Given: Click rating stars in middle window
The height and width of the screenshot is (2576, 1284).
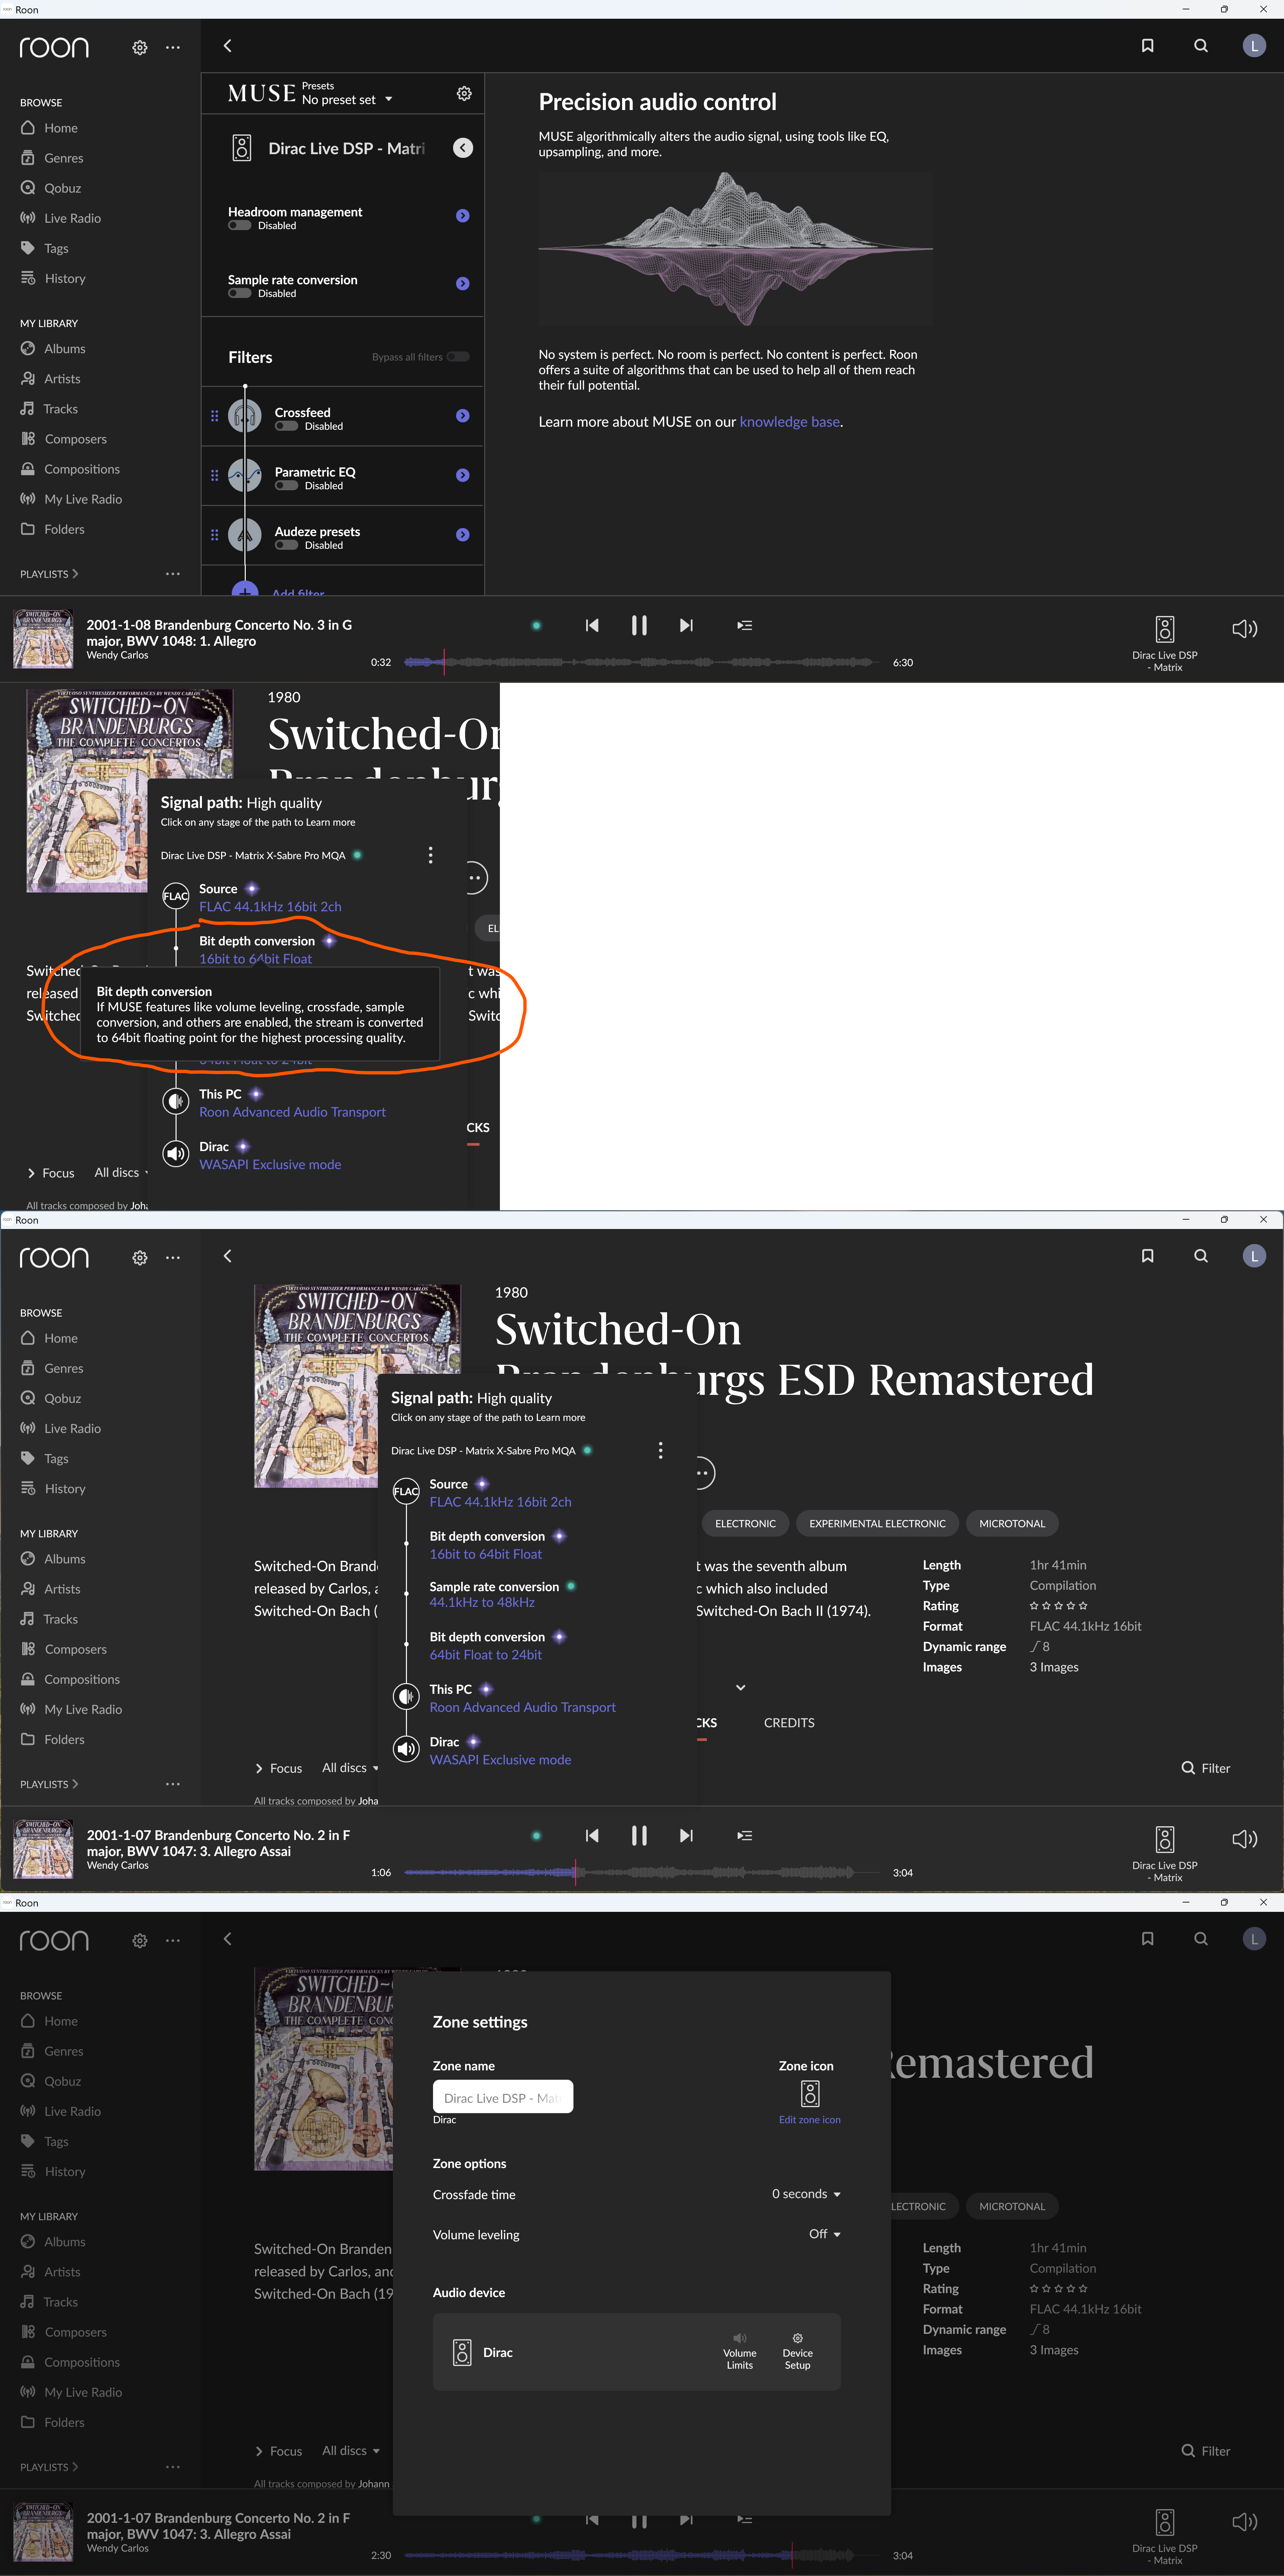Looking at the screenshot, I should pos(1058,1606).
